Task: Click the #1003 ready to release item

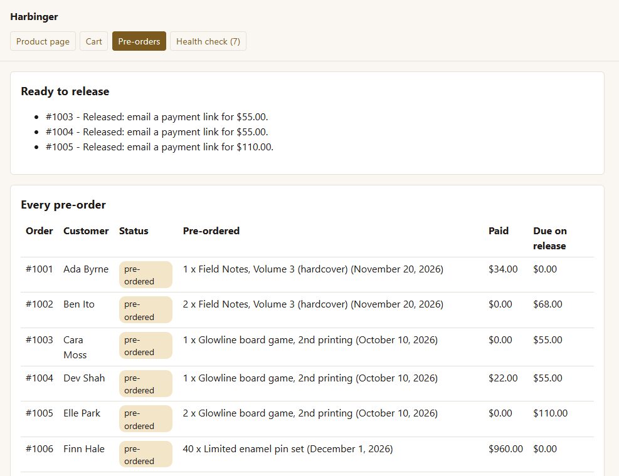Action: (x=157, y=116)
